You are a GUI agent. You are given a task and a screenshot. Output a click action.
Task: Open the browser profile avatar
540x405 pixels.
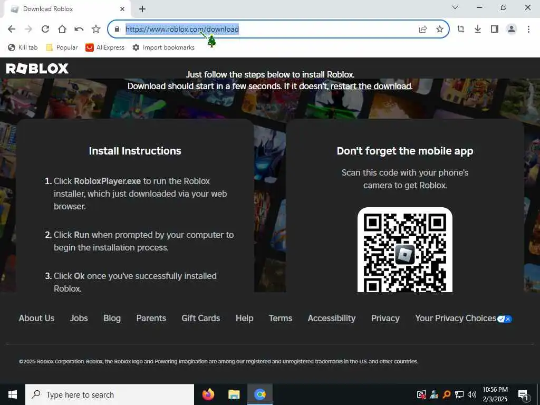click(x=512, y=30)
